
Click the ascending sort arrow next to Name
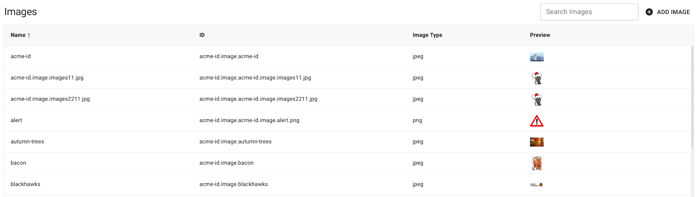29,35
